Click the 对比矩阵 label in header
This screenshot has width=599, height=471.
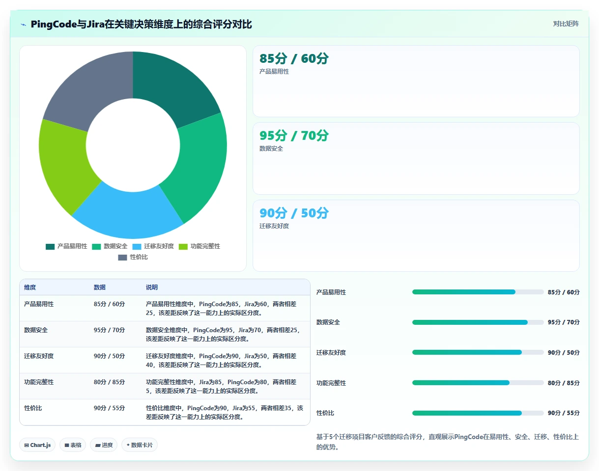[566, 24]
